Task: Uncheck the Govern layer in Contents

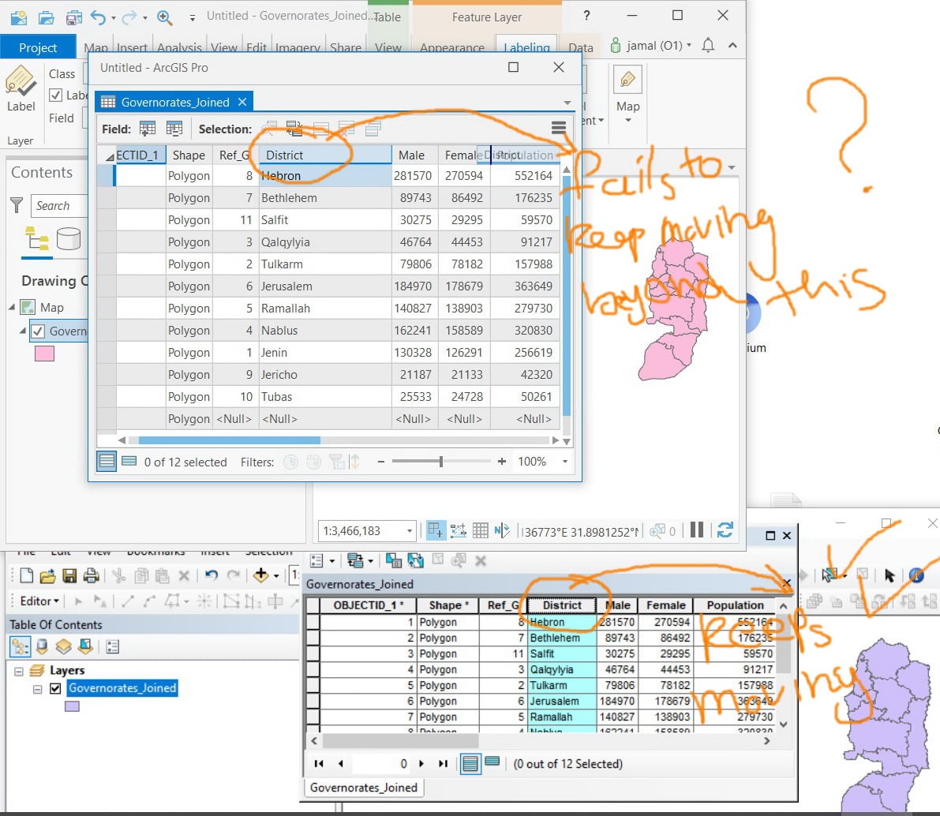Action: click(38, 331)
